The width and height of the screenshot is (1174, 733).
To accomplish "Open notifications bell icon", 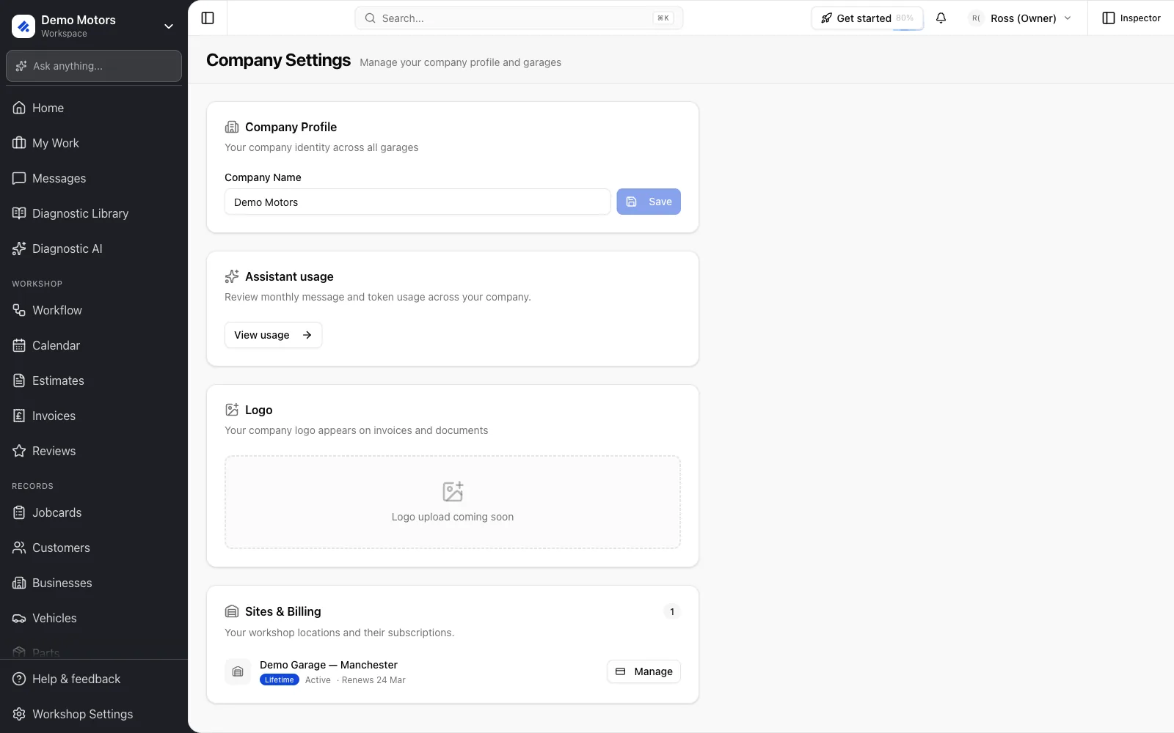I will 941,18.
